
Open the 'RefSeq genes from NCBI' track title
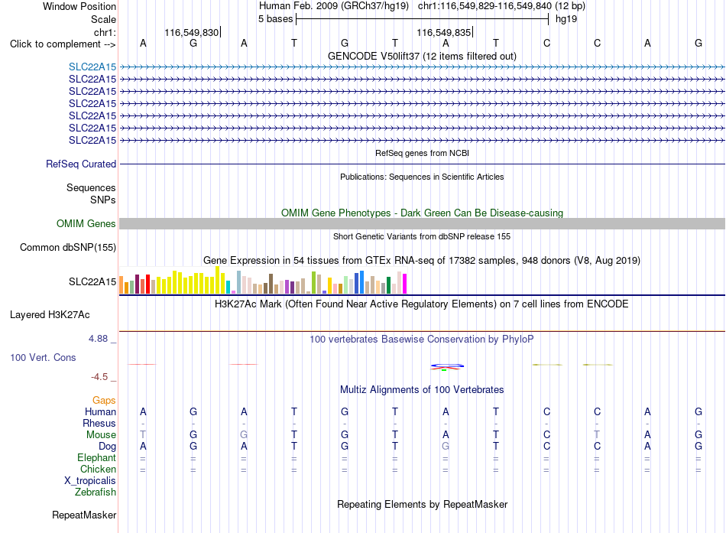(422, 153)
